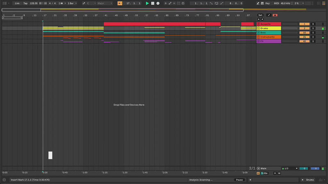Unfold the Acapella track group

tap(259, 24)
